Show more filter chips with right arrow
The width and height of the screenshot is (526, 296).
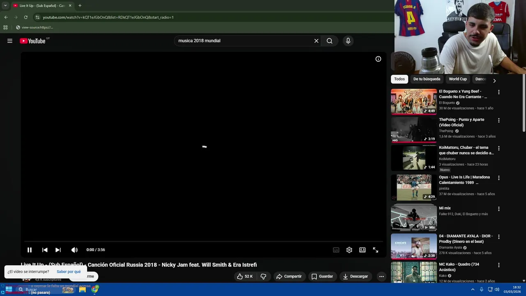pyautogui.click(x=494, y=81)
